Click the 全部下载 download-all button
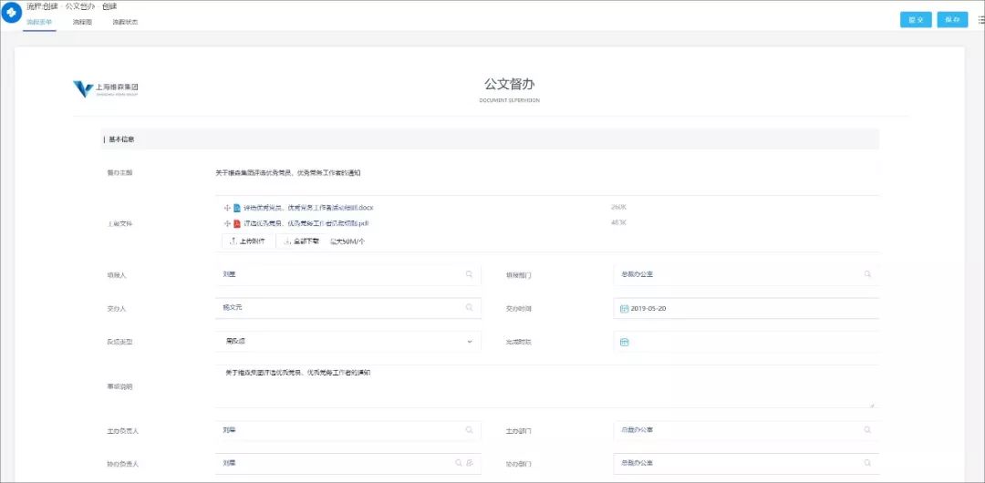The height and width of the screenshot is (483, 985). [x=302, y=241]
